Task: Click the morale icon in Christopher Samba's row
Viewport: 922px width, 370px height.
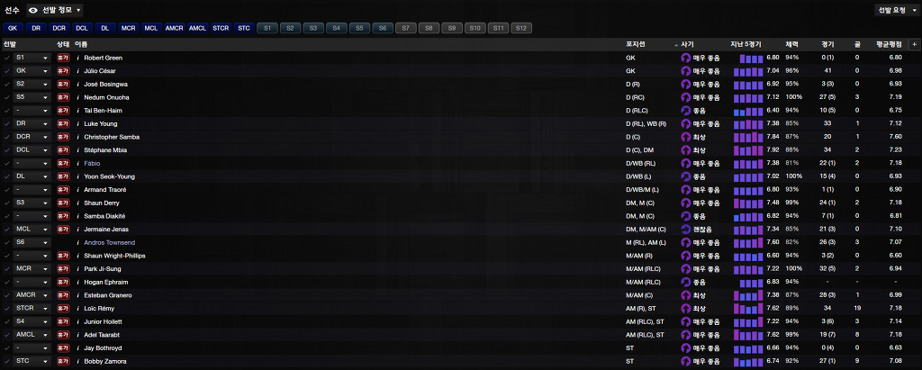Action: pos(686,137)
